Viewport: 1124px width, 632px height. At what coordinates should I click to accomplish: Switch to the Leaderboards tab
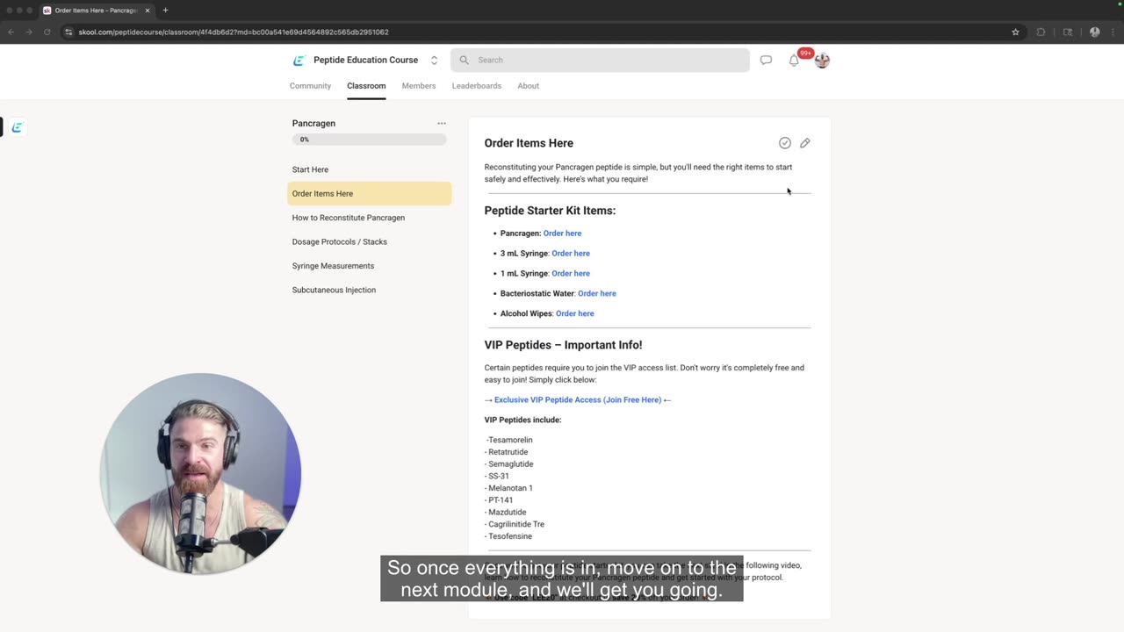click(477, 86)
